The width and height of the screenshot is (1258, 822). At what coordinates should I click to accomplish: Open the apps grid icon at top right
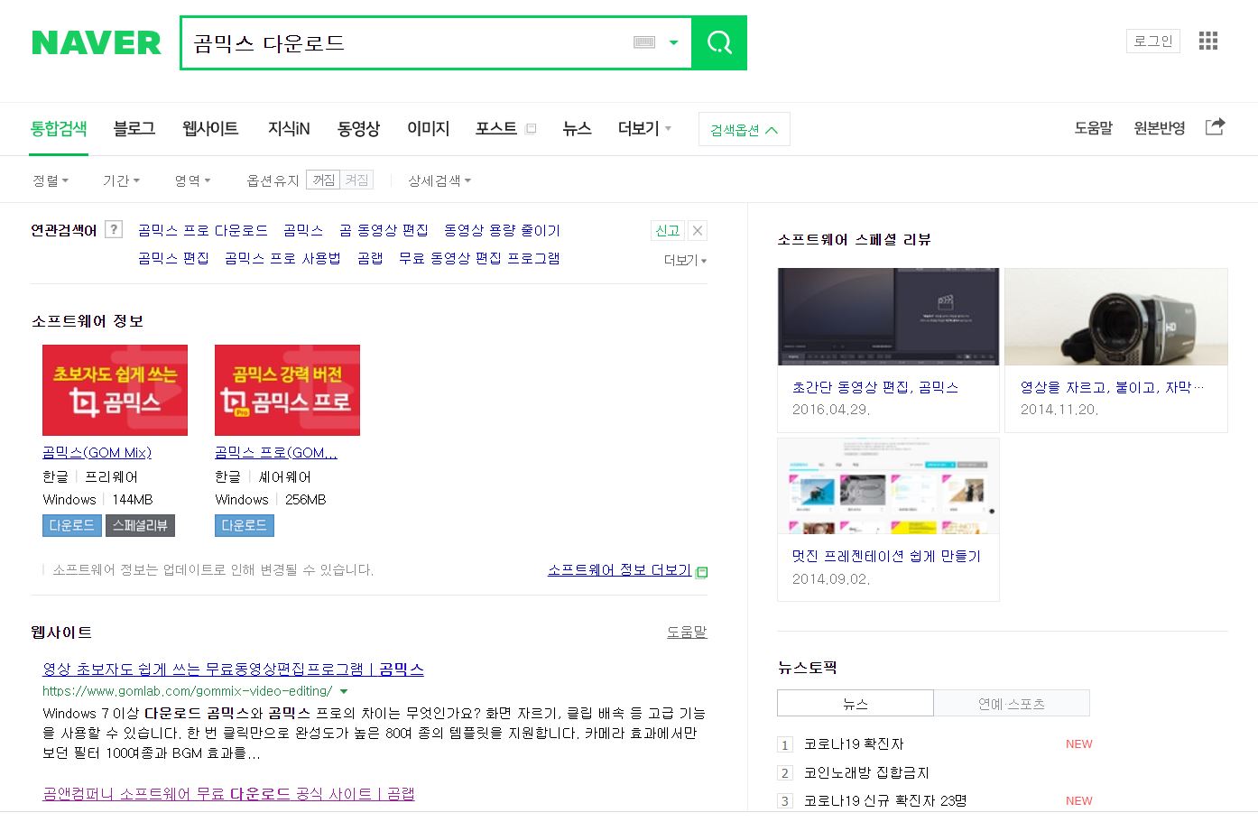click(x=1208, y=41)
